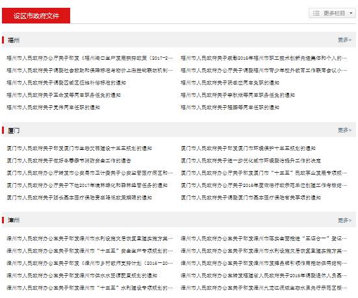
Task: Open 漳州市供水水资源配置规划 notice
Action: (82, 275)
